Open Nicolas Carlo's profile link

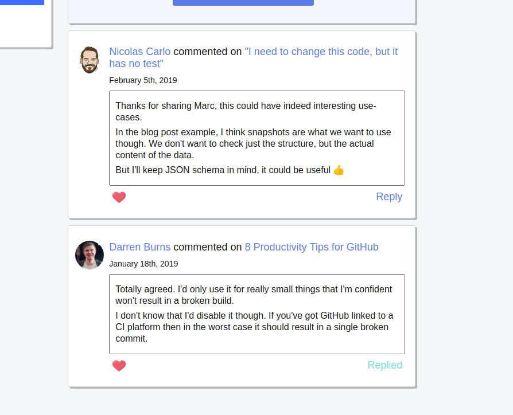[139, 52]
